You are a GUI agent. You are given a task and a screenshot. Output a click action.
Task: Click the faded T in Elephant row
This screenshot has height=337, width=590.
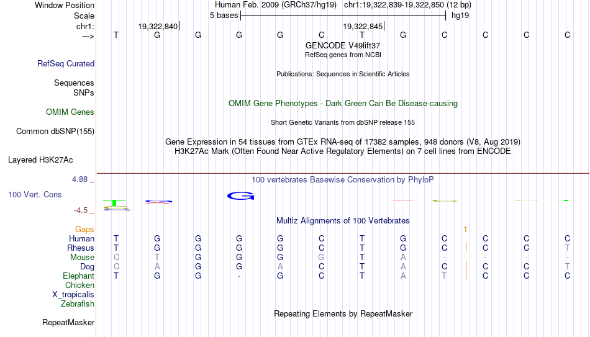[444, 276]
